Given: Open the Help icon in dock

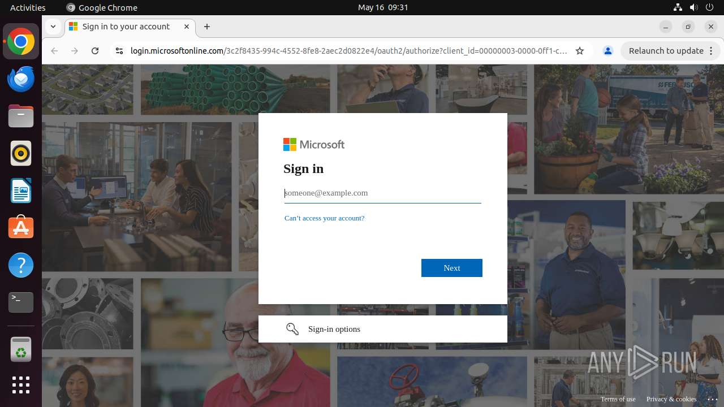Looking at the screenshot, I should 21,265.
